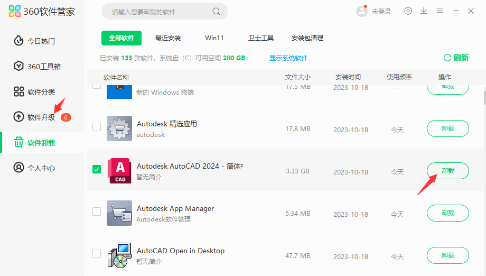Click the 360软件管家 logo icon

[15, 11]
